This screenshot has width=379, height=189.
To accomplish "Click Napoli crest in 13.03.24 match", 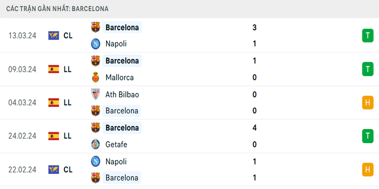I will 96,44.
